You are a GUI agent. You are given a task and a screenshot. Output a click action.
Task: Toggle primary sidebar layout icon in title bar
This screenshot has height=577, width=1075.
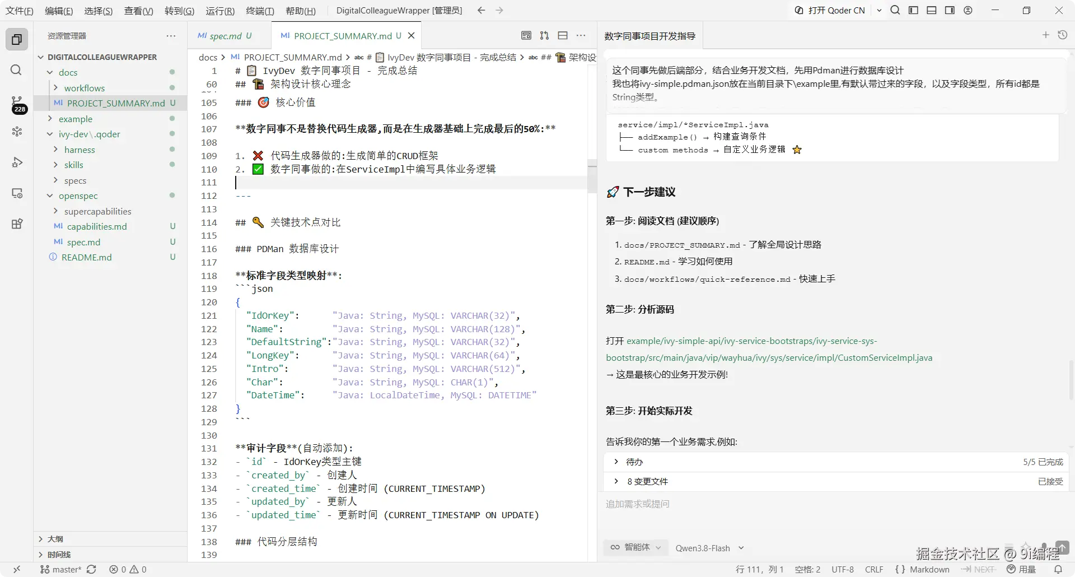(913, 10)
